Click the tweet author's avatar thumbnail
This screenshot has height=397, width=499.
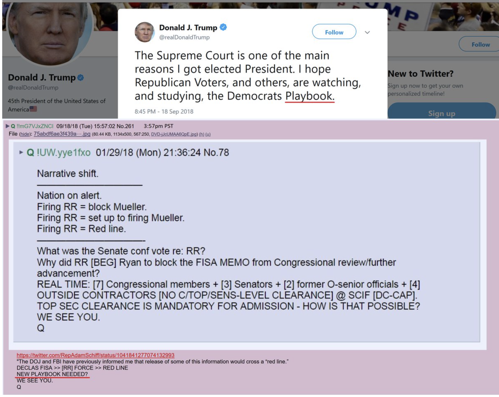[144, 32]
